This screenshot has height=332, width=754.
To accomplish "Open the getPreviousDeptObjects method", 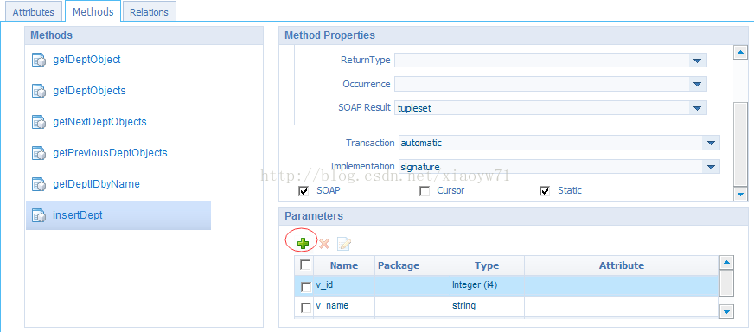I will tap(110, 153).
